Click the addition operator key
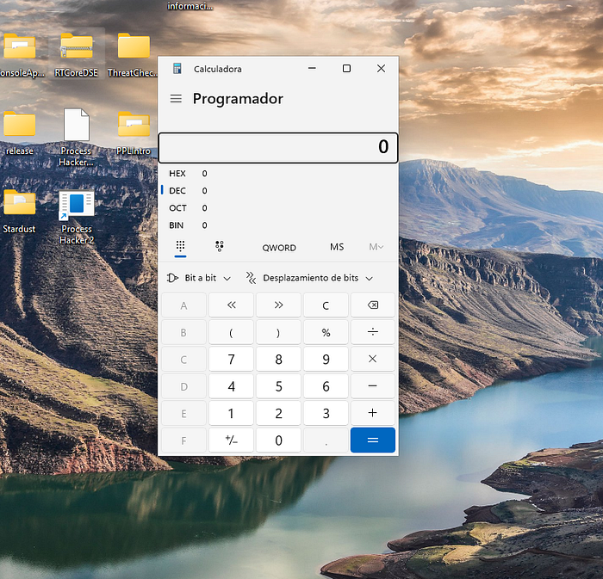This screenshot has width=603, height=579. click(373, 413)
